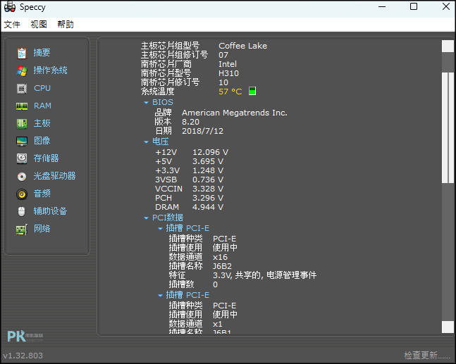This screenshot has width=456, height=364.
Task: Click the 57 °C system temperature value
Action: click(x=230, y=92)
